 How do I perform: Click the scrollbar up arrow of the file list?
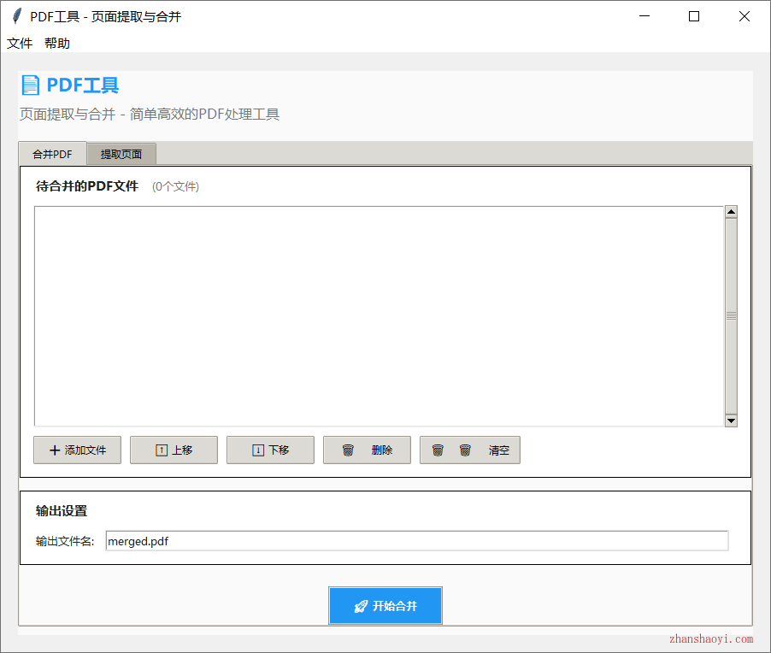coord(731,211)
